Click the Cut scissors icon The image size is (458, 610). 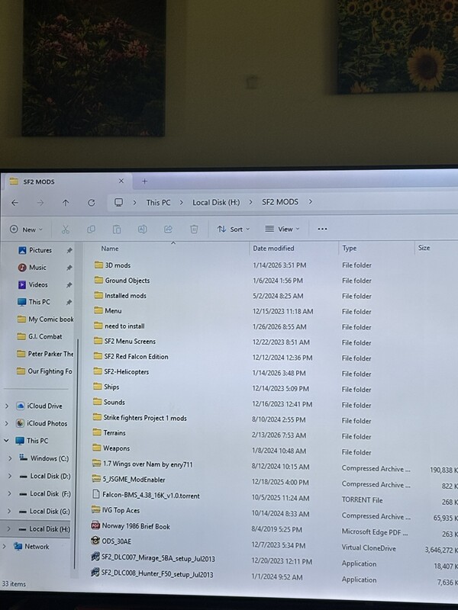[x=66, y=230]
